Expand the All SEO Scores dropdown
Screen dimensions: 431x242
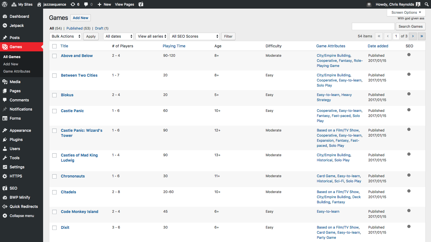point(195,36)
